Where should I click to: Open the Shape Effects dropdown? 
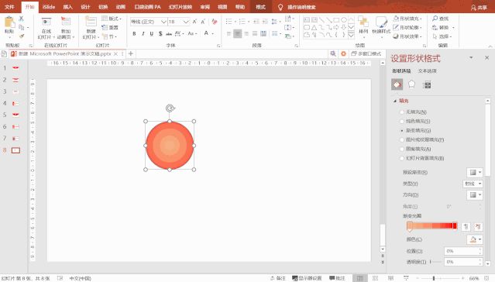point(407,36)
